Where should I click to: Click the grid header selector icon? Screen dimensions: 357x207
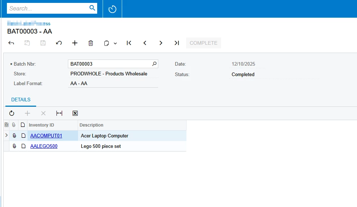point(7,125)
